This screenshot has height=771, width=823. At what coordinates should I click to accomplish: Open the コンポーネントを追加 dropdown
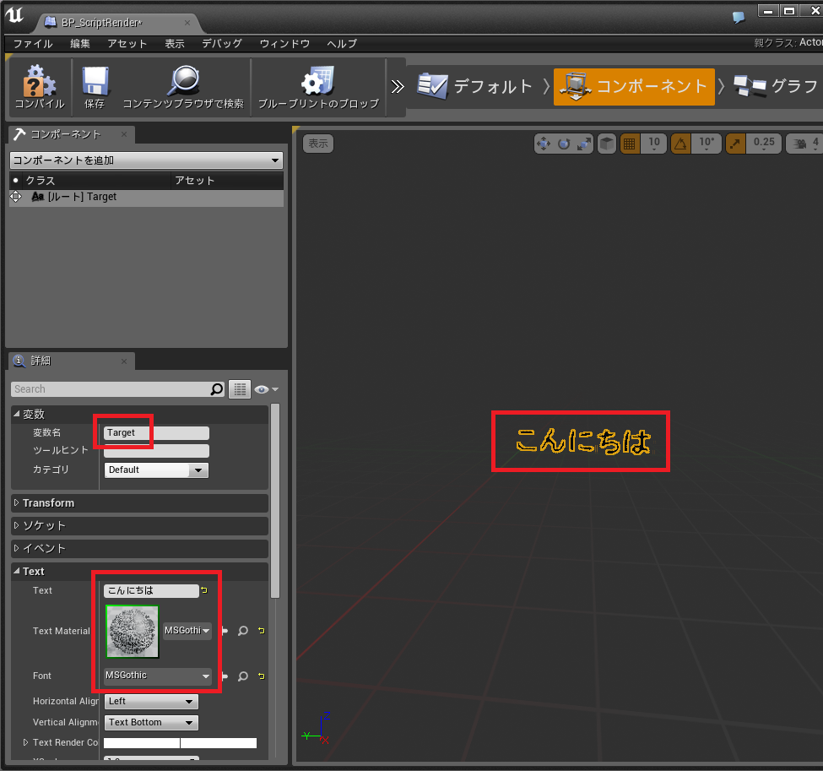click(145, 160)
